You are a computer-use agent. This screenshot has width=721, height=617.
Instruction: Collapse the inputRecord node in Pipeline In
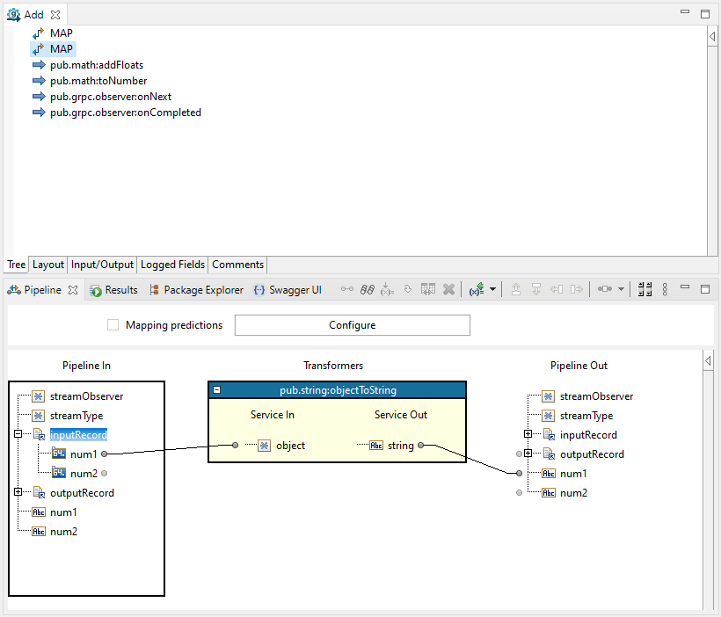pos(18,435)
